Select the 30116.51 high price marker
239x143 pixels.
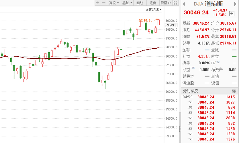tap(145, 20)
